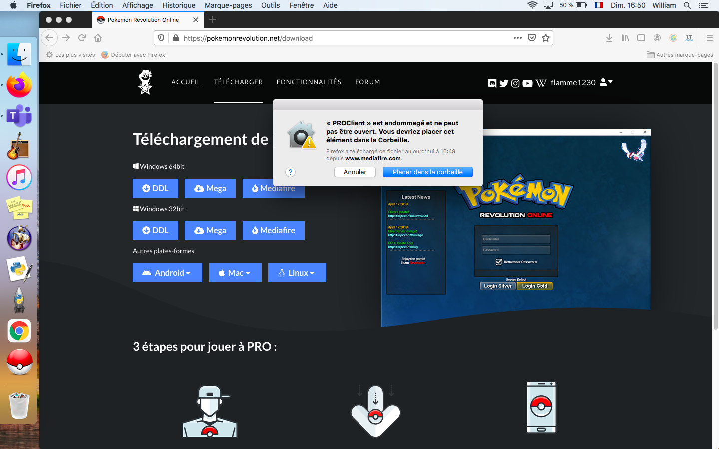Open the FONCTIONNALITÉS nav tab
The height and width of the screenshot is (449, 719).
click(309, 82)
